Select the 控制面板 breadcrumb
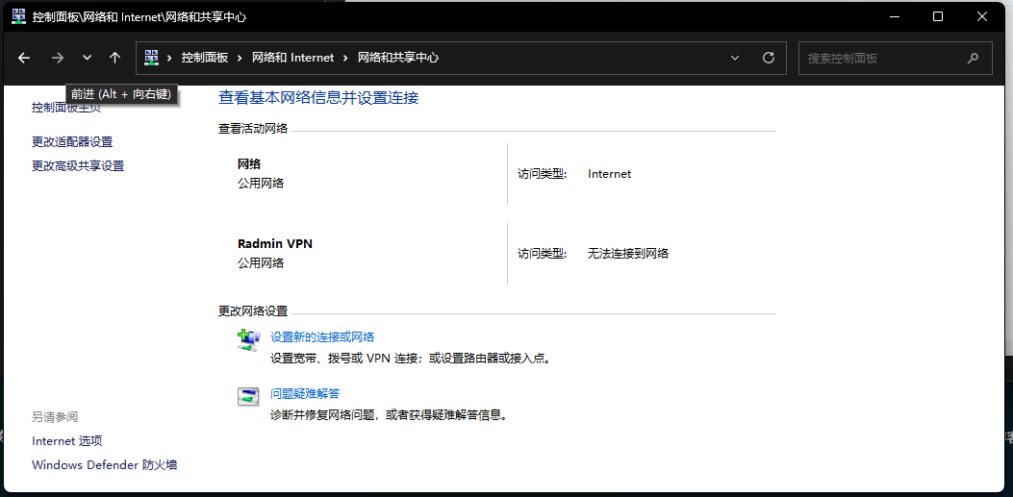The height and width of the screenshot is (497, 1013). coord(205,58)
